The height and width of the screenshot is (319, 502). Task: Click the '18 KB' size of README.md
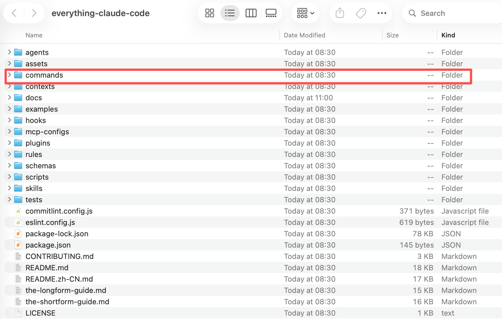(x=423, y=268)
